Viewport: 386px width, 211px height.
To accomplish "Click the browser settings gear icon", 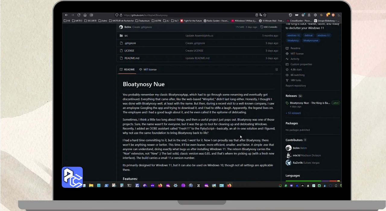I will coord(315,15).
